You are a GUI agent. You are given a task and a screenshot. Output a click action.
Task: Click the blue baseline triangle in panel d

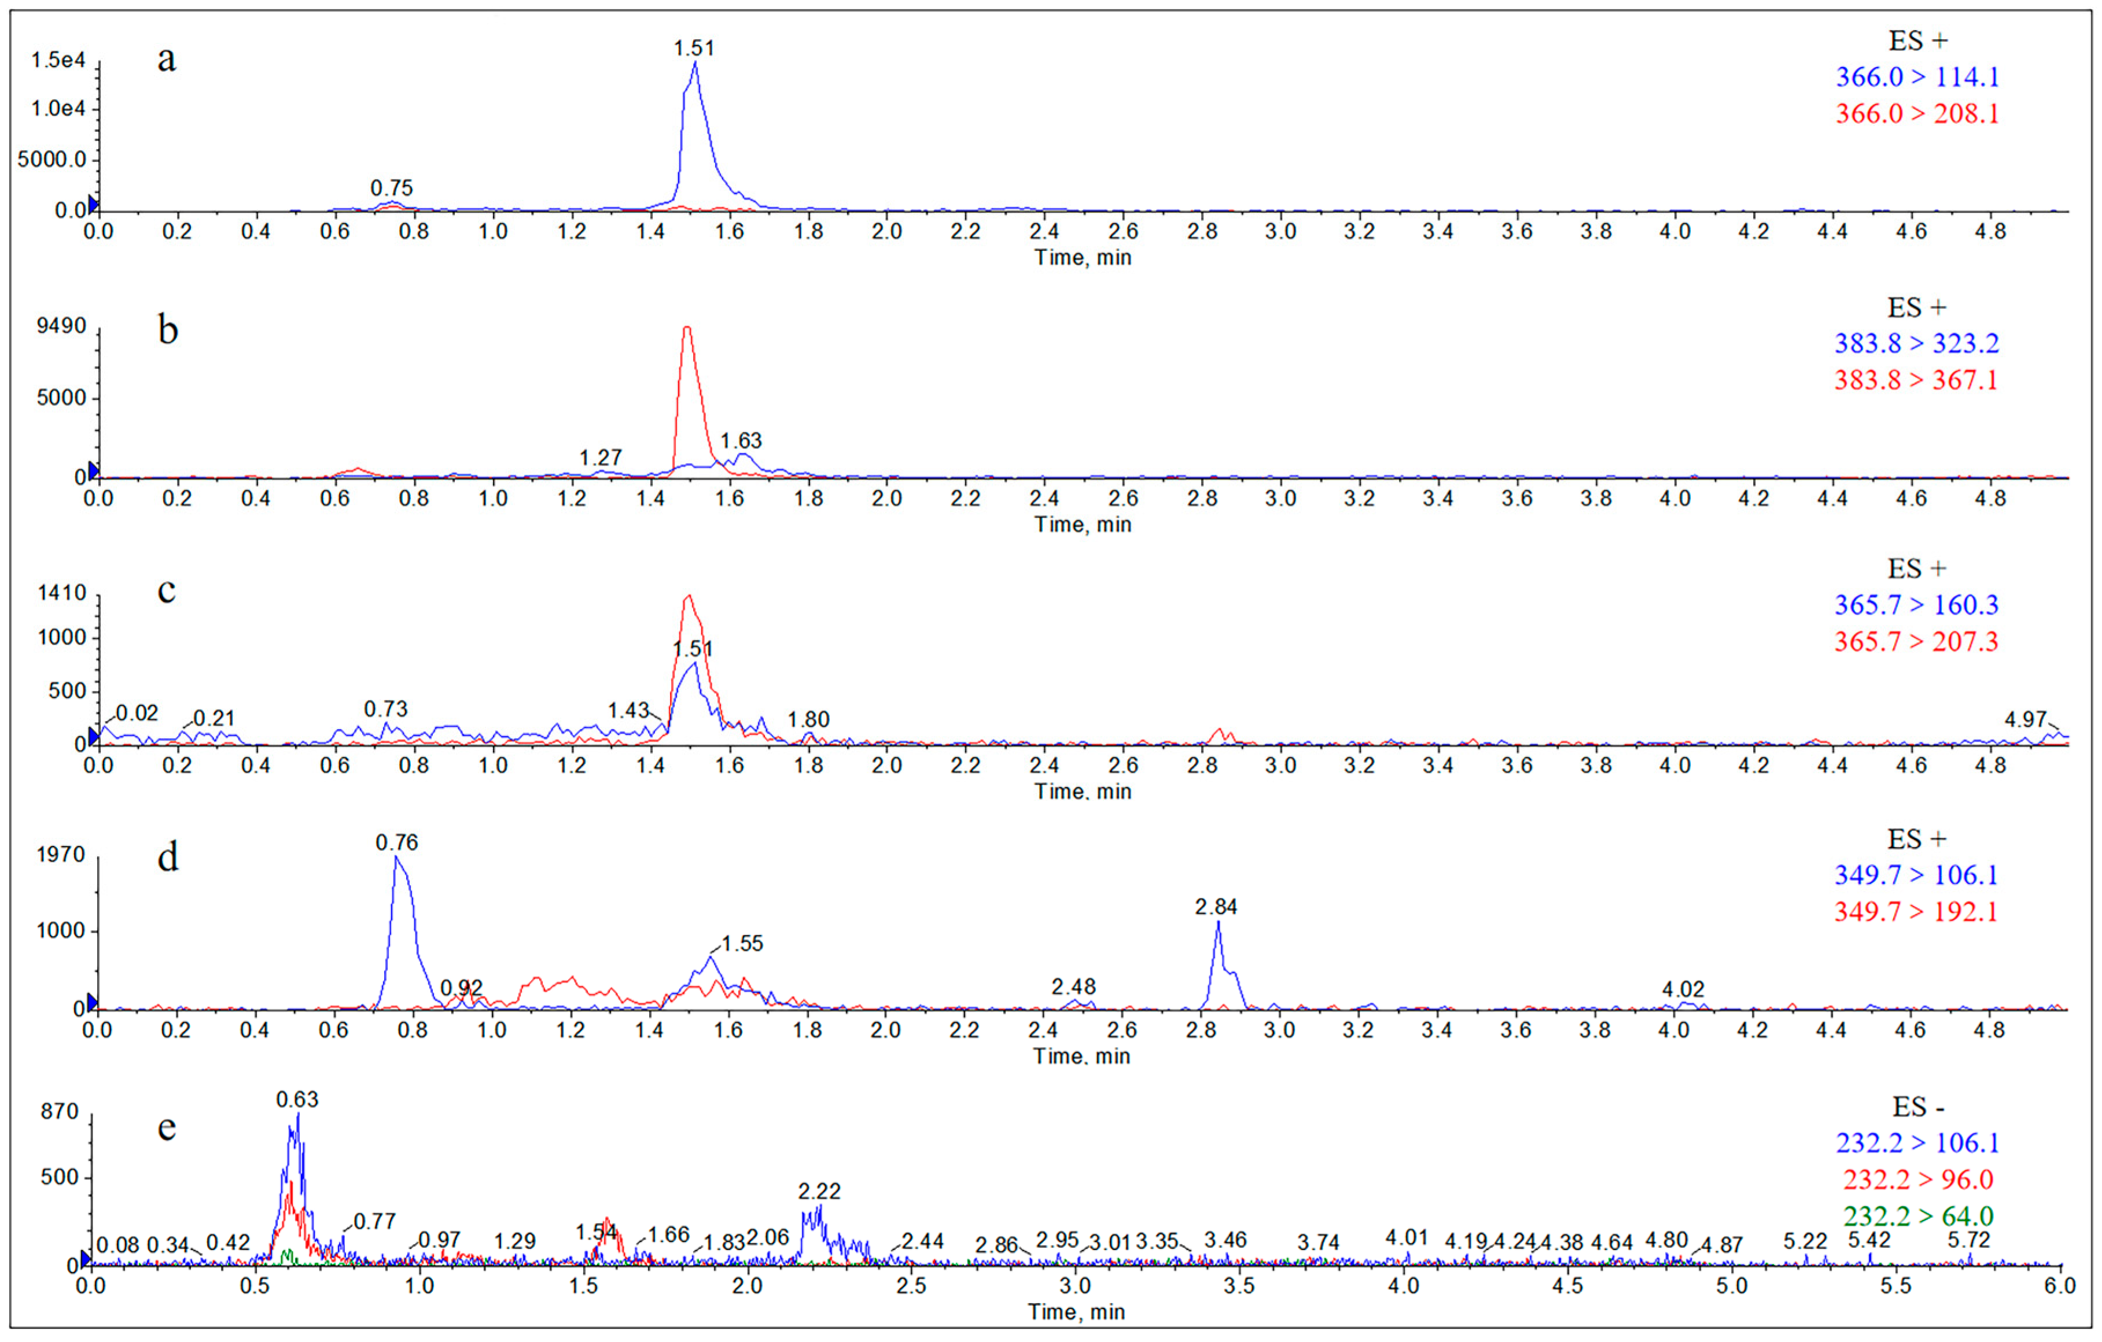93,1003
